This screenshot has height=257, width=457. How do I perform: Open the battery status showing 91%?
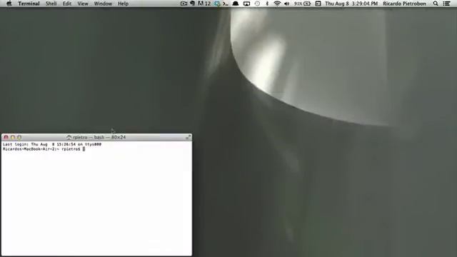click(x=302, y=4)
